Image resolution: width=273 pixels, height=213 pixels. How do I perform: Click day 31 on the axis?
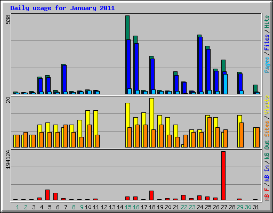[256, 207]
